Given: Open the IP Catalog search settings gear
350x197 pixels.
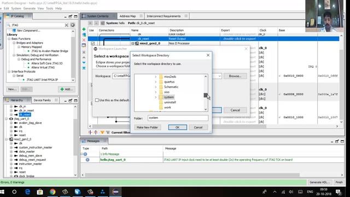Looking at the screenshot, I should coord(73,25).
